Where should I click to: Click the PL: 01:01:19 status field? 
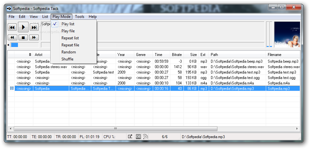point(90,137)
